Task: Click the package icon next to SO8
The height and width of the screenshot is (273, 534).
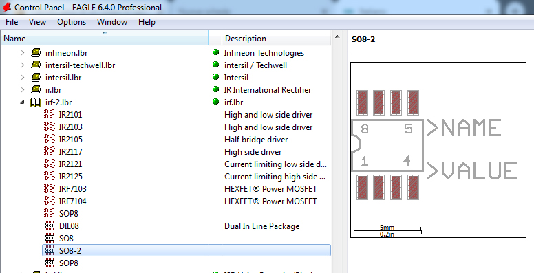Action: point(50,239)
